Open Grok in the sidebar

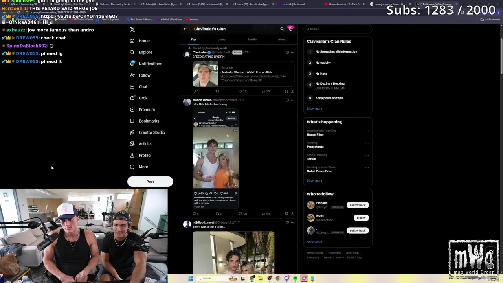coord(139,98)
